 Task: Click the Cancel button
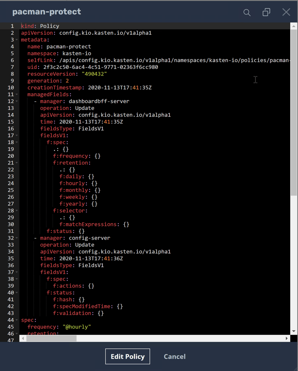click(174, 356)
